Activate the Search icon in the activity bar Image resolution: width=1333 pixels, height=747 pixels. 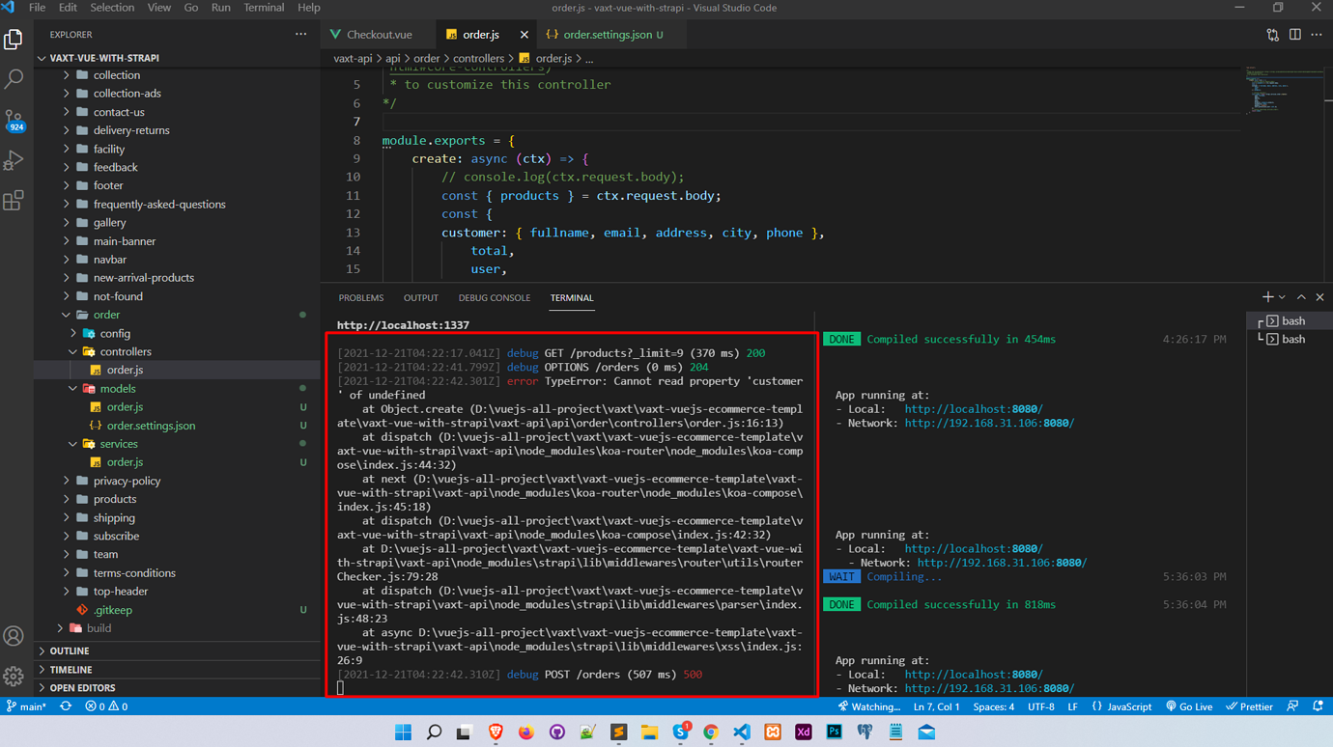(x=14, y=80)
